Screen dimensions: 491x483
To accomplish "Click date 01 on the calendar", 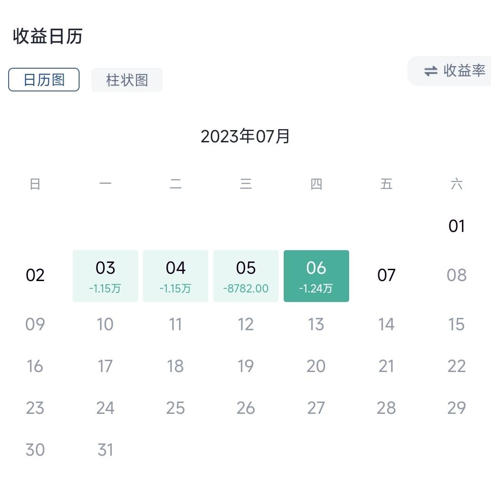I will (456, 226).
